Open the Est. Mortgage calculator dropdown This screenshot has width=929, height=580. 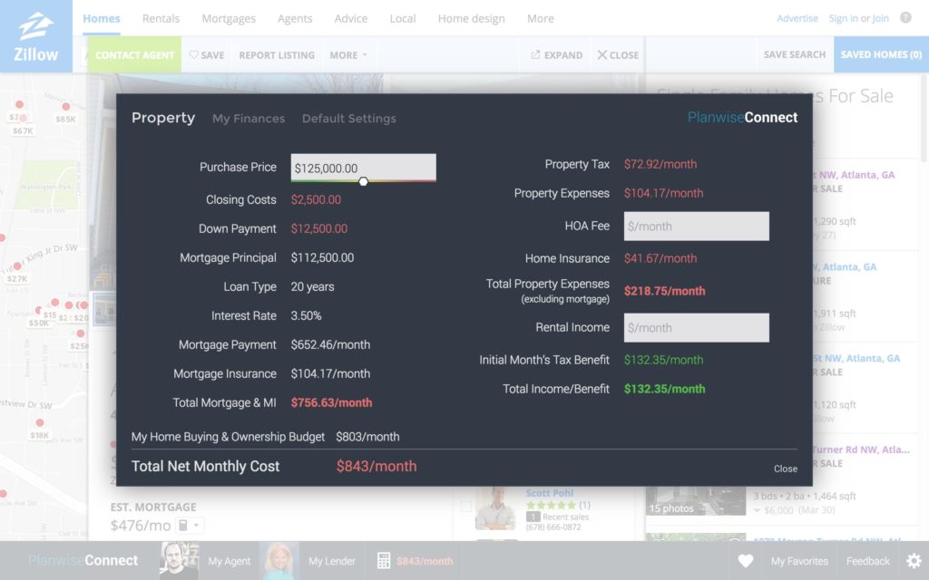pyautogui.click(x=190, y=525)
